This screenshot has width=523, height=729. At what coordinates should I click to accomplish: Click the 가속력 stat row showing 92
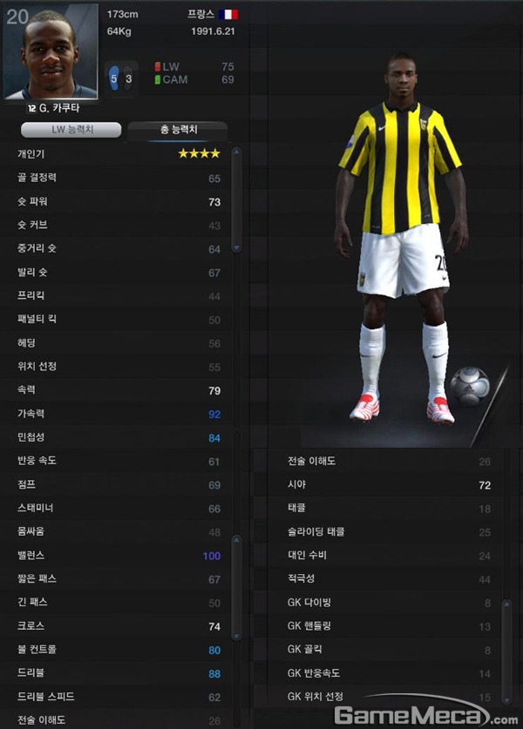119,414
